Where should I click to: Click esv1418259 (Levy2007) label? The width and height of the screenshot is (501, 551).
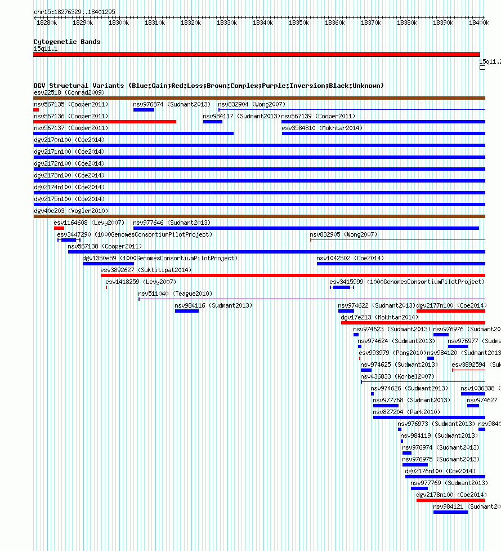click(141, 282)
